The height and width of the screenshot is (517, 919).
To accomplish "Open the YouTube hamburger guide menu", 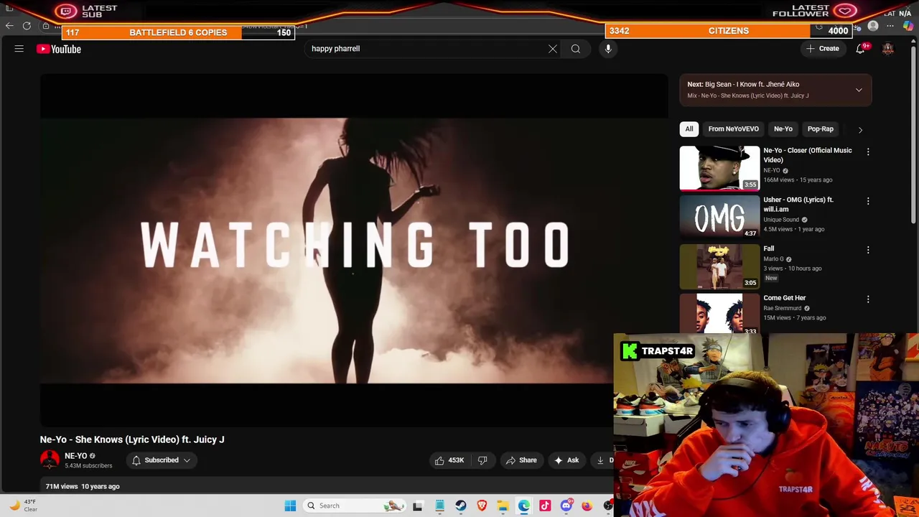I will click(x=19, y=49).
